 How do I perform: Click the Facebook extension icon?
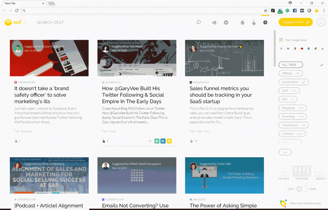point(295,11)
